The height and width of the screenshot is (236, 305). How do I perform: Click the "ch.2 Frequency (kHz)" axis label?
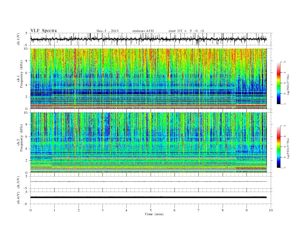click(20, 138)
